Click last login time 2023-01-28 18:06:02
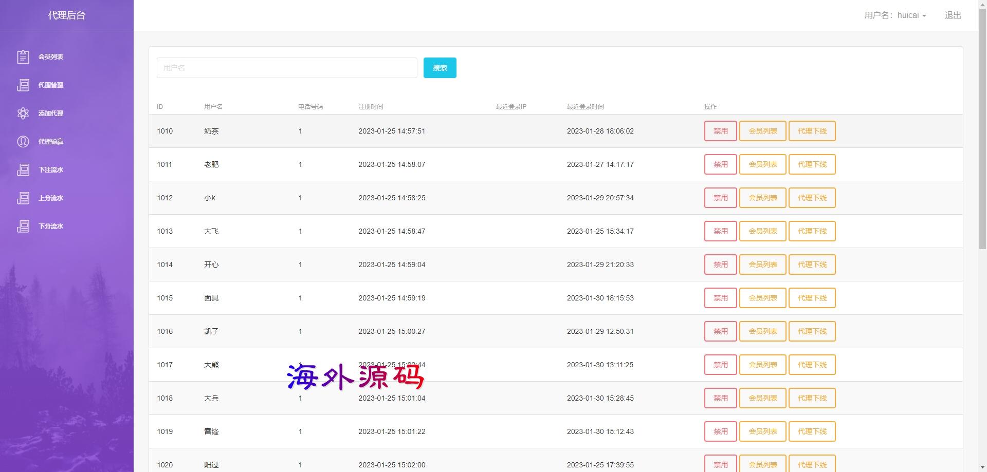Screen dimensions: 987x472 tap(600, 131)
